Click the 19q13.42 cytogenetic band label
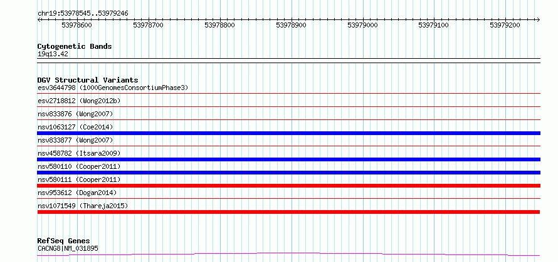 (x=53, y=54)
